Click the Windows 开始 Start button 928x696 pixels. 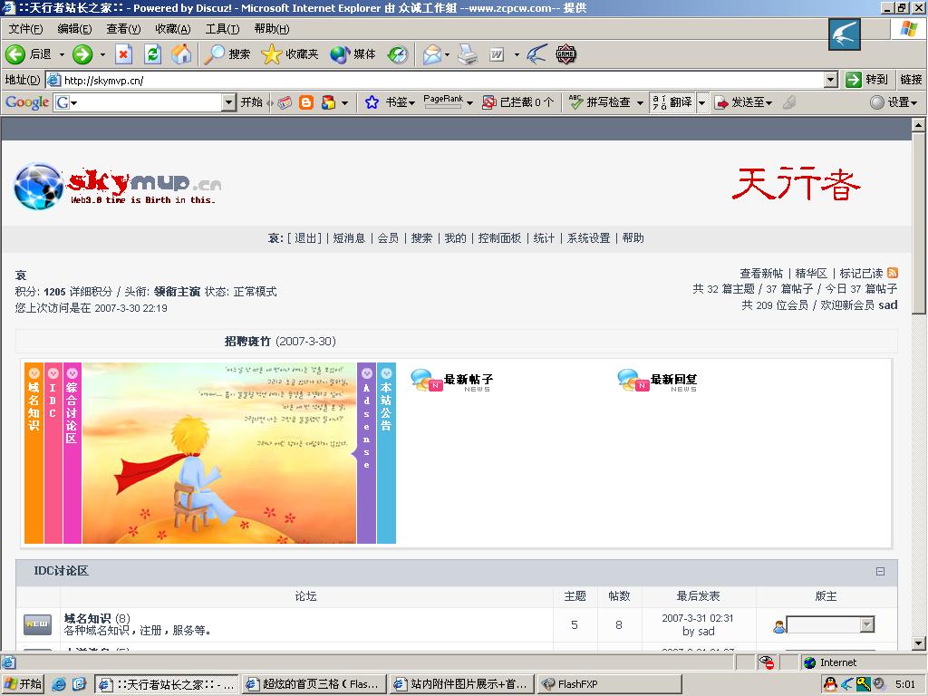(24, 684)
